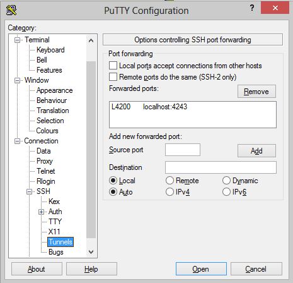Open the Kex category
The width and height of the screenshot is (293, 283).
[54, 202]
